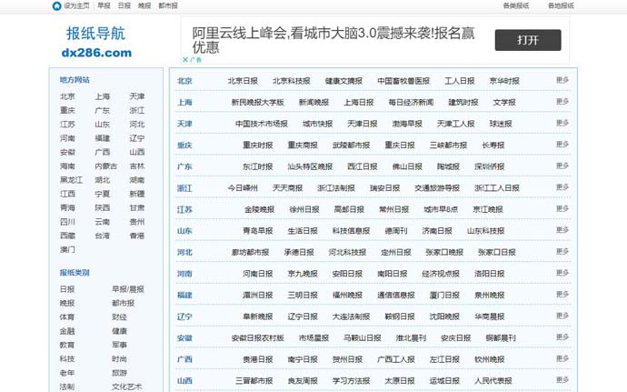Open the 军事 newspaper category
The height and width of the screenshot is (392, 627).
pyautogui.click(x=119, y=345)
